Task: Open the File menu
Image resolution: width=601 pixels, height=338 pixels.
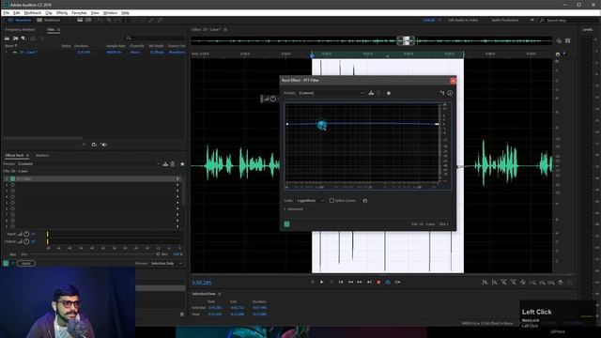Action: pyautogui.click(x=7, y=12)
